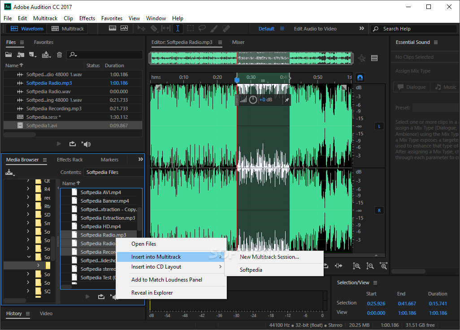
Task: Choose Insert into CD Layout
Action: (172, 267)
